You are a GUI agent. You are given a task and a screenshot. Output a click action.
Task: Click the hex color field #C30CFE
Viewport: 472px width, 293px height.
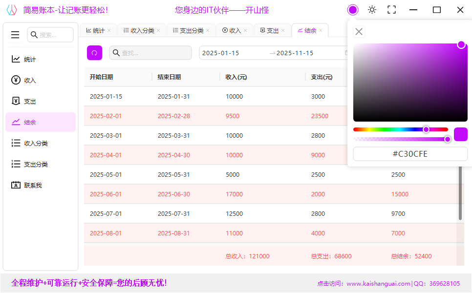click(x=410, y=154)
